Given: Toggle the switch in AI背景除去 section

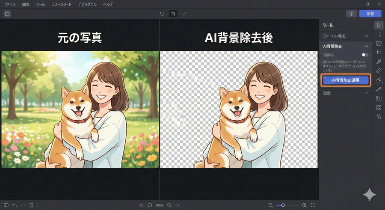Looking at the screenshot, I should [364, 55].
